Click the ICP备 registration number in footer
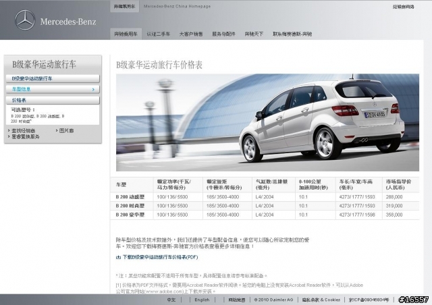Image resolution: width=432 pixels, height=305 pixels. pos(369,300)
